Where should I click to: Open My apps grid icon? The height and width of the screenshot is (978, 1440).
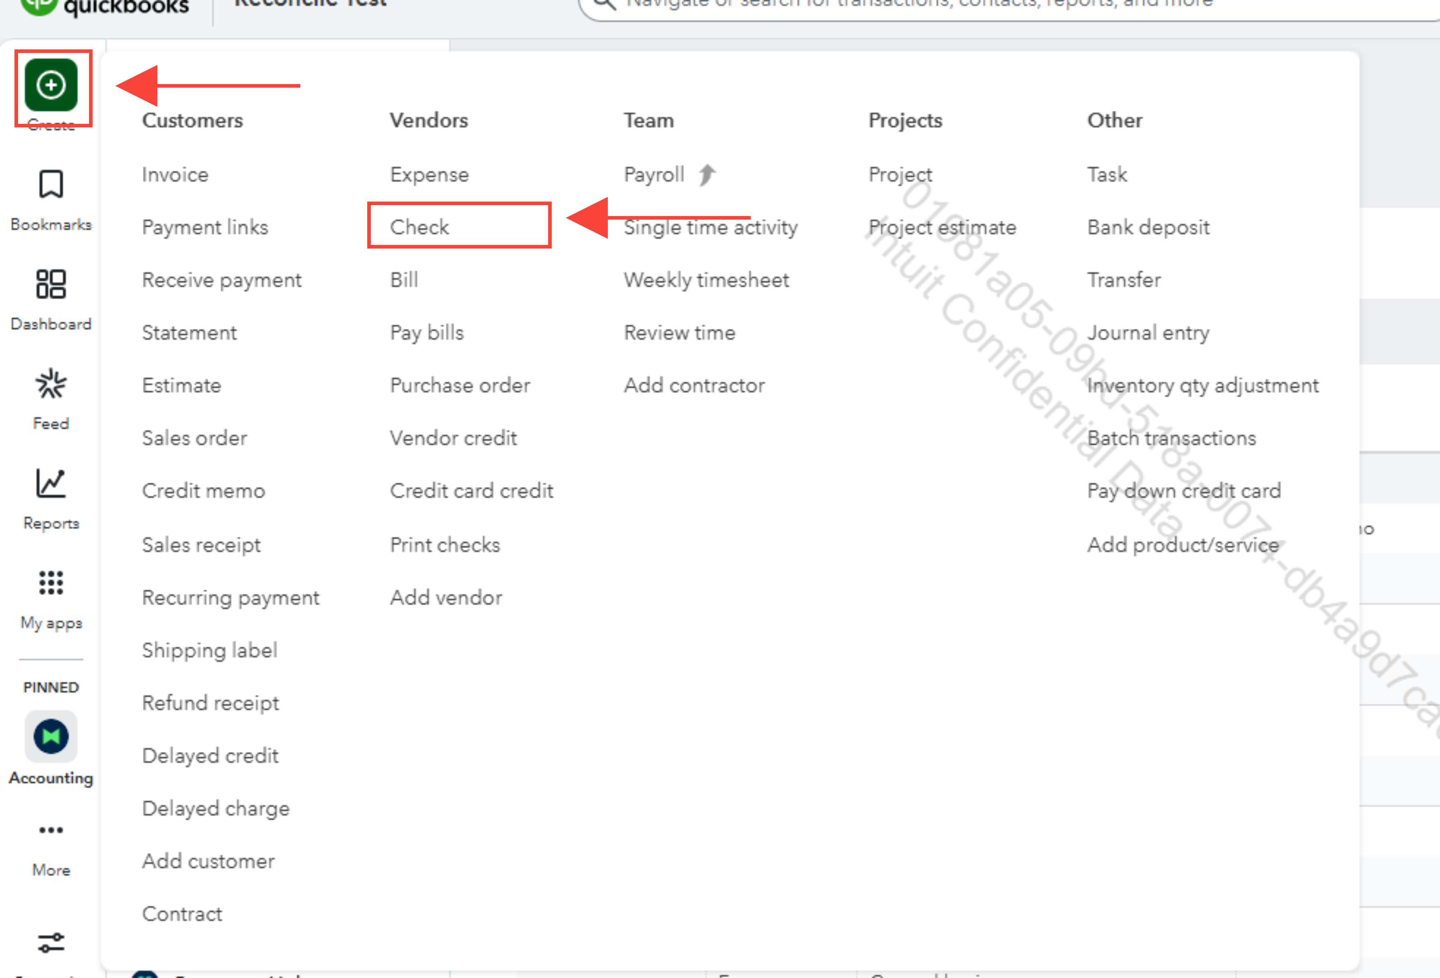click(x=51, y=583)
